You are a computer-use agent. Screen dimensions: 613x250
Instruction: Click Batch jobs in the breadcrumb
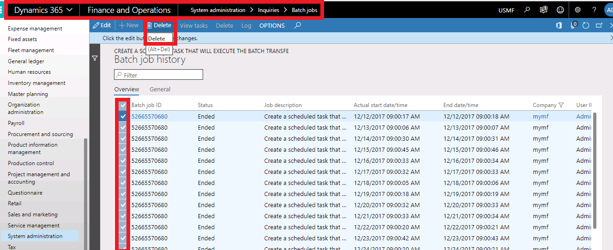(x=305, y=10)
